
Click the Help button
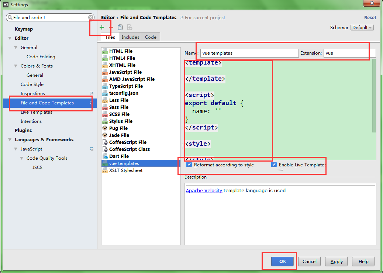pyautogui.click(x=363, y=262)
